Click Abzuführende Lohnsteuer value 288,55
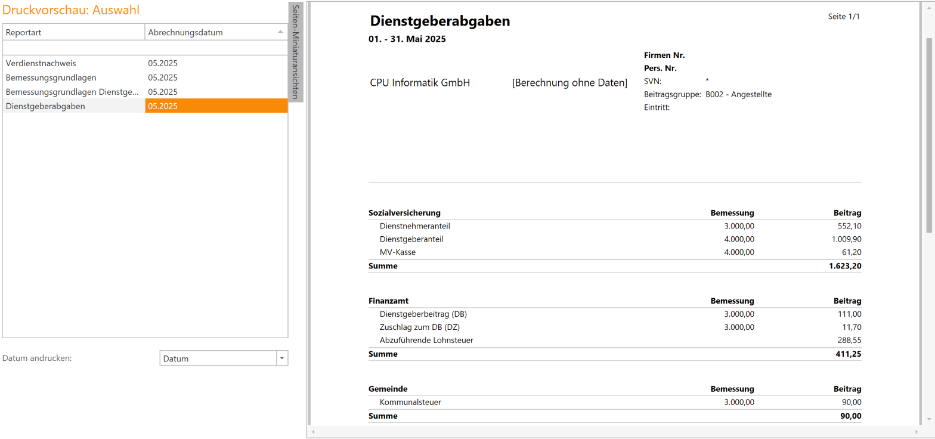Image resolution: width=935 pixels, height=439 pixels. click(x=848, y=341)
